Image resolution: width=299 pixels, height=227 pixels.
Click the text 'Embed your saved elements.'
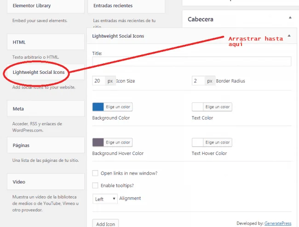pos(40,21)
